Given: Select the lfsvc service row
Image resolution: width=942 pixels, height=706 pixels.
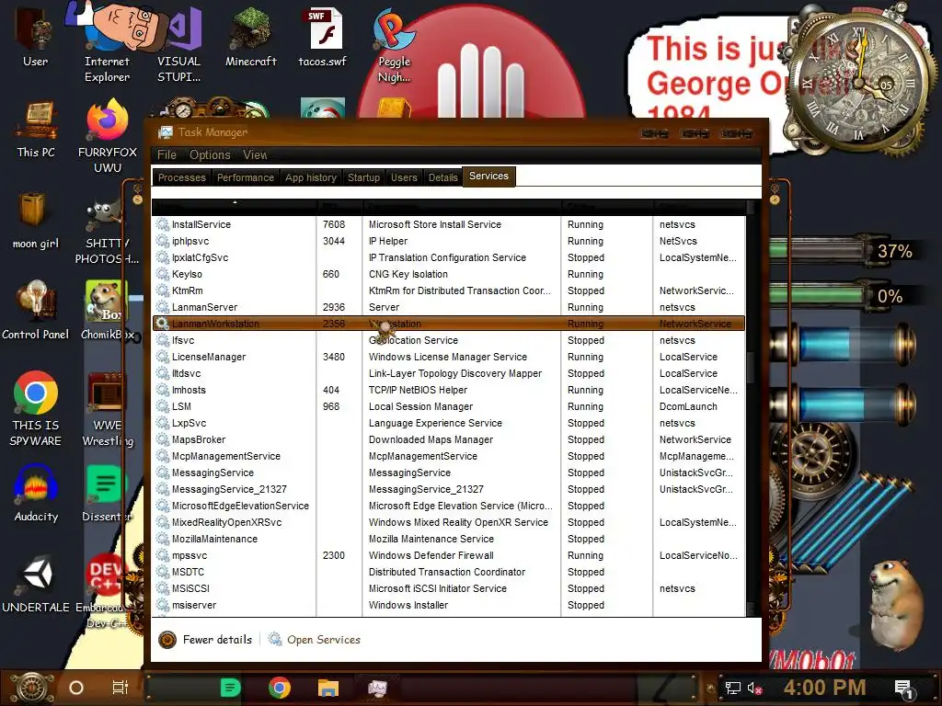Looking at the screenshot, I should pyautogui.click(x=449, y=340).
